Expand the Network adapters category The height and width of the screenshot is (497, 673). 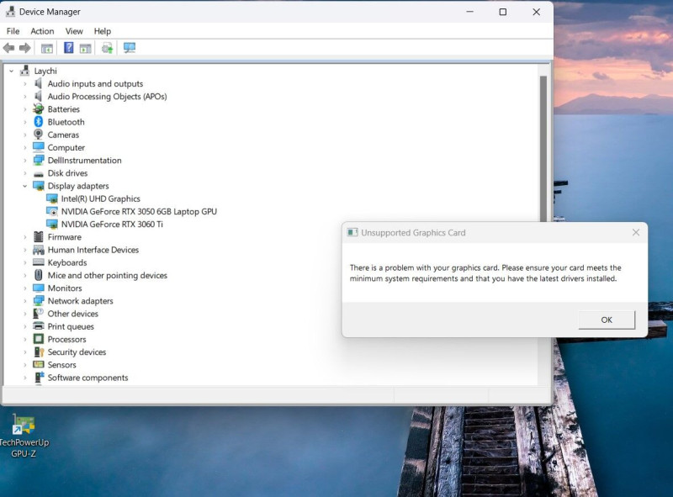coord(25,301)
